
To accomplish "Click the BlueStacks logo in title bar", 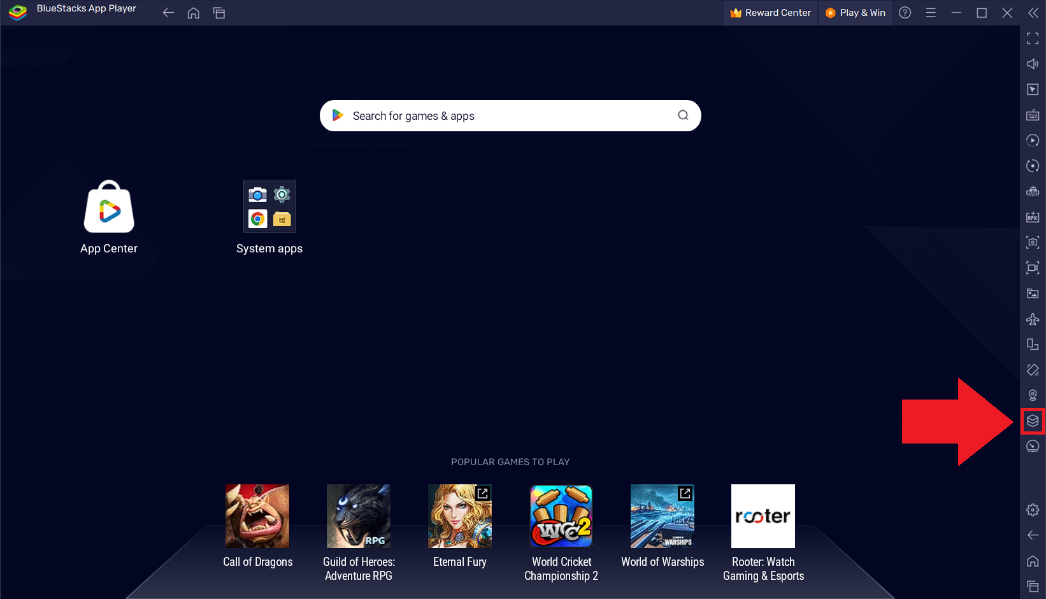I will point(18,12).
